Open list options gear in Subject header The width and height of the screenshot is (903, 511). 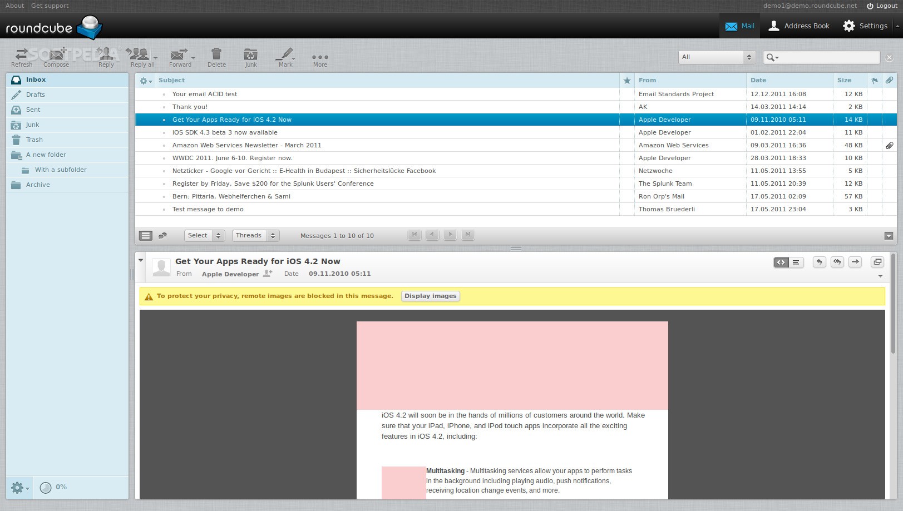(x=145, y=81)
